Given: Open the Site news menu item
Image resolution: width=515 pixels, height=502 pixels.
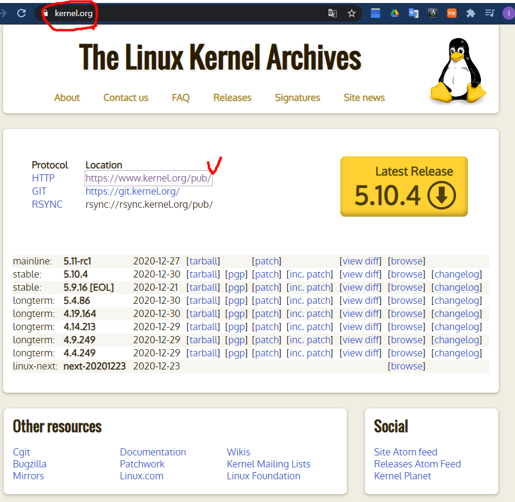Looking at the screenshot, I should click(364, 98).
